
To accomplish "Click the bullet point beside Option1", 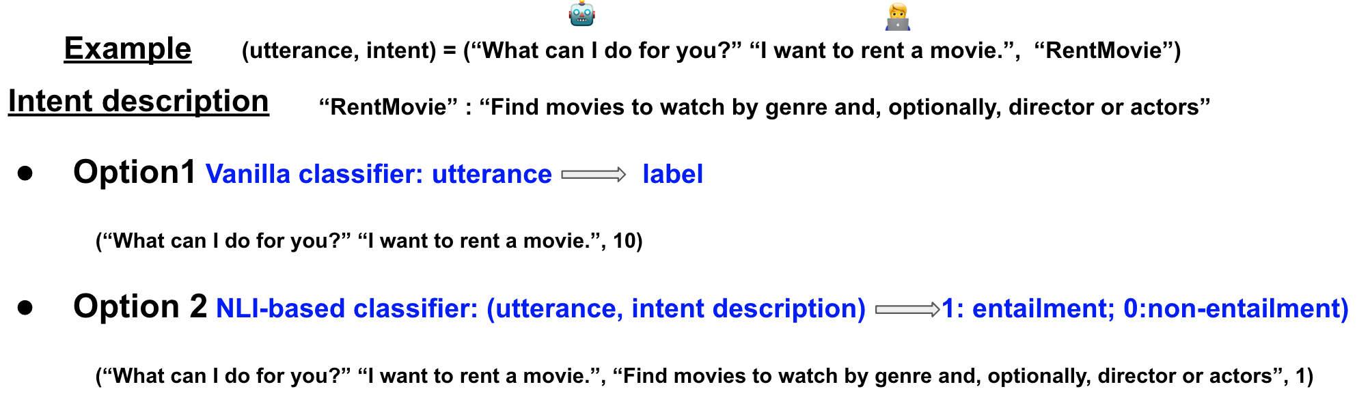I will (x=26, y=173).
